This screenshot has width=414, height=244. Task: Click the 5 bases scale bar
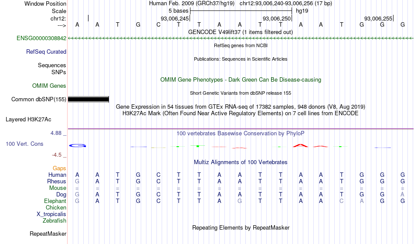pos(241,11)
